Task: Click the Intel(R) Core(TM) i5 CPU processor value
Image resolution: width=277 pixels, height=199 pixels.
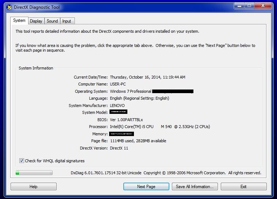Action: coord(160,127)
